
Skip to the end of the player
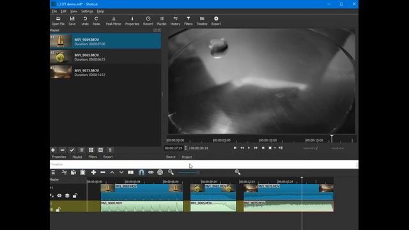[263, 148]
